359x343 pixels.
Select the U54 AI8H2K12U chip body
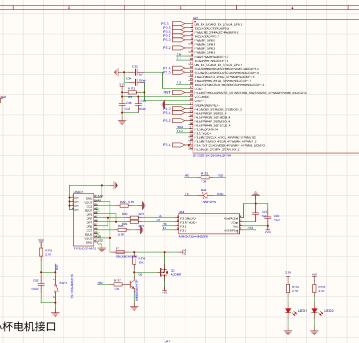coord(209,224)
